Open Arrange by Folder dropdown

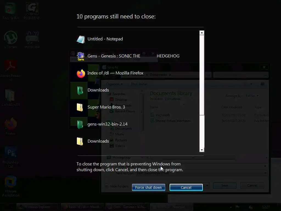click(252, 96)
